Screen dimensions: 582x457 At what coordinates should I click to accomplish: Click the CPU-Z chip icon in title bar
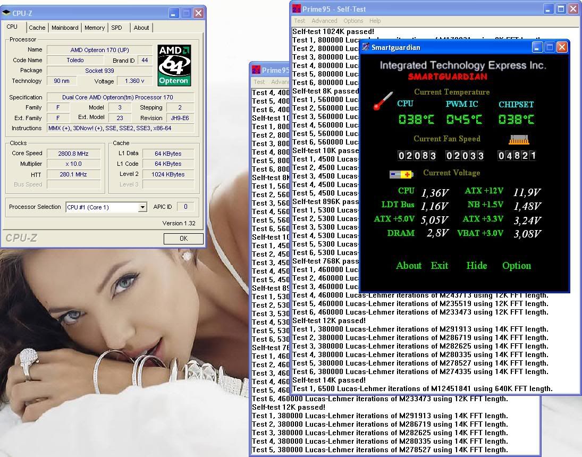[x=6, y=13]
